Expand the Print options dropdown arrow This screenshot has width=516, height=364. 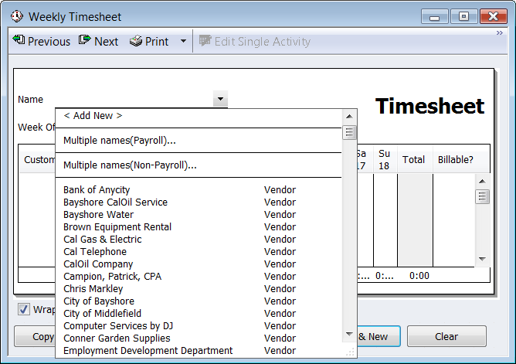(x=183, y=41)
